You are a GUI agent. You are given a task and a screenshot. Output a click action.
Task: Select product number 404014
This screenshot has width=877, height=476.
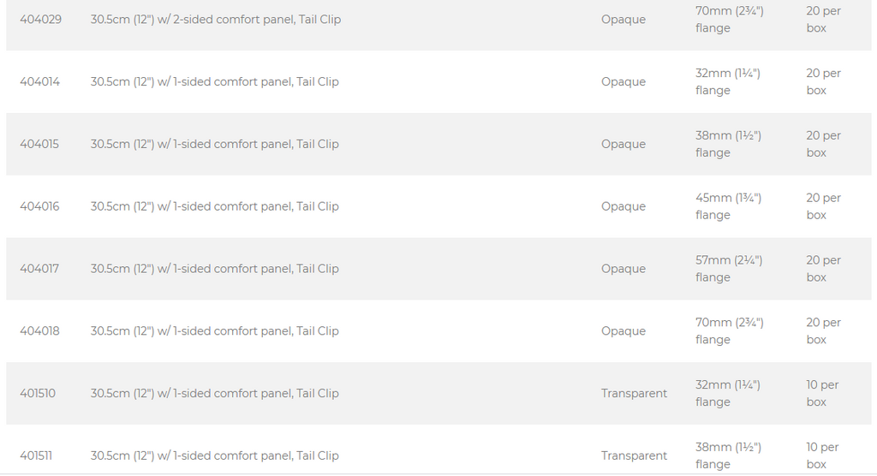point(40,82)
